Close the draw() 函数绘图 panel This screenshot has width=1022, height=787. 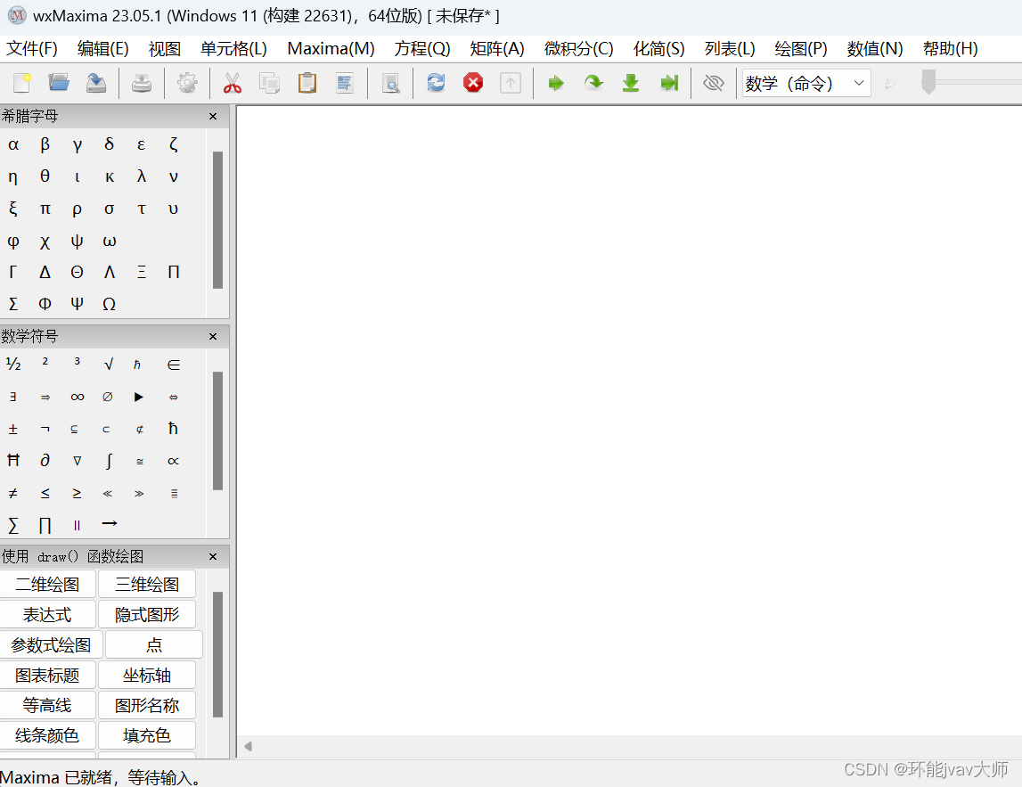pos(212,557)
